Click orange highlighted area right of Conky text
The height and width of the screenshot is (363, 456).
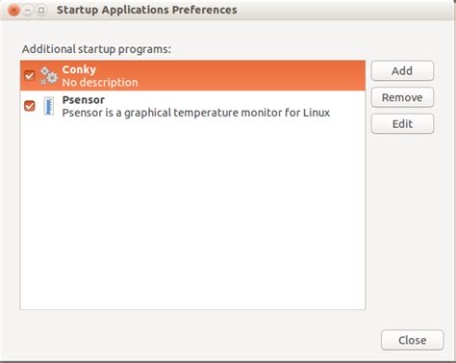coord(250,75)
